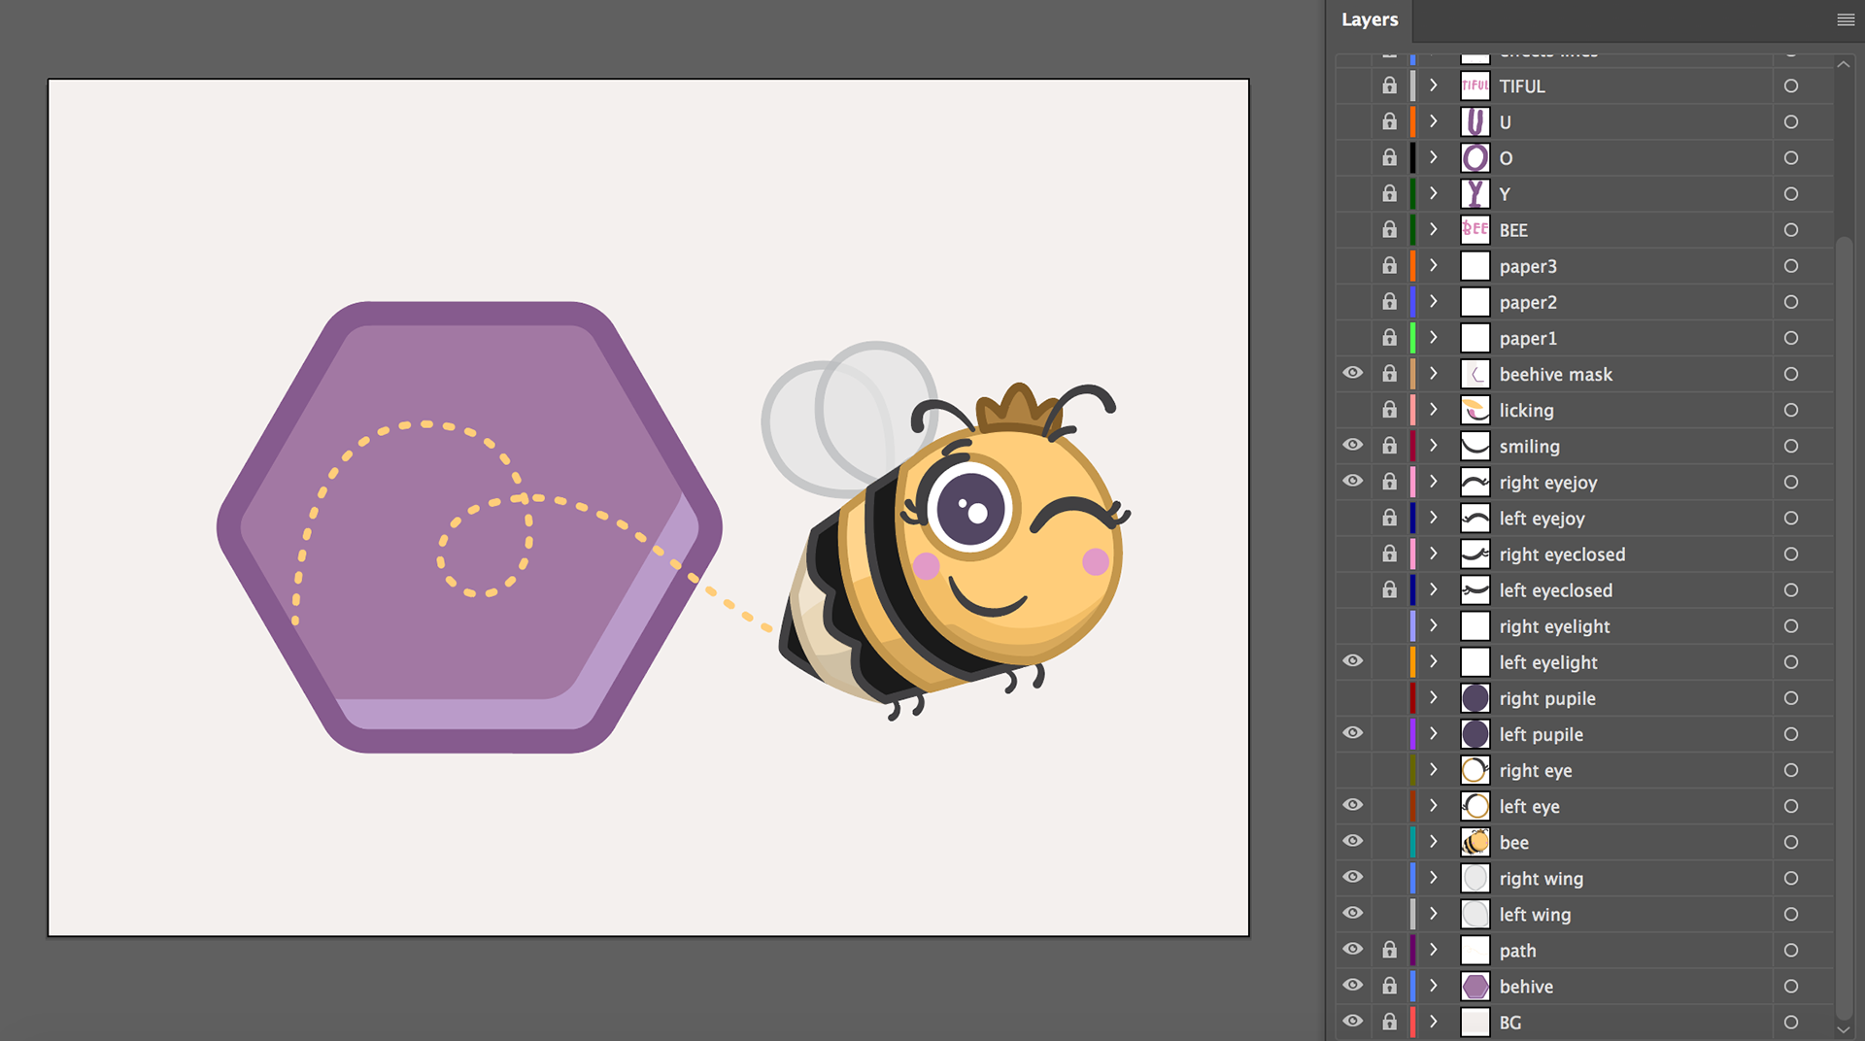Expand the paper1 layer chevron
The image size is (1865, 1041).
pos(1433,338)
